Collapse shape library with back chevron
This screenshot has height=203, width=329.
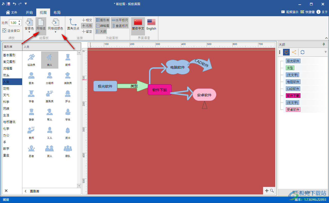coord(25,191)
